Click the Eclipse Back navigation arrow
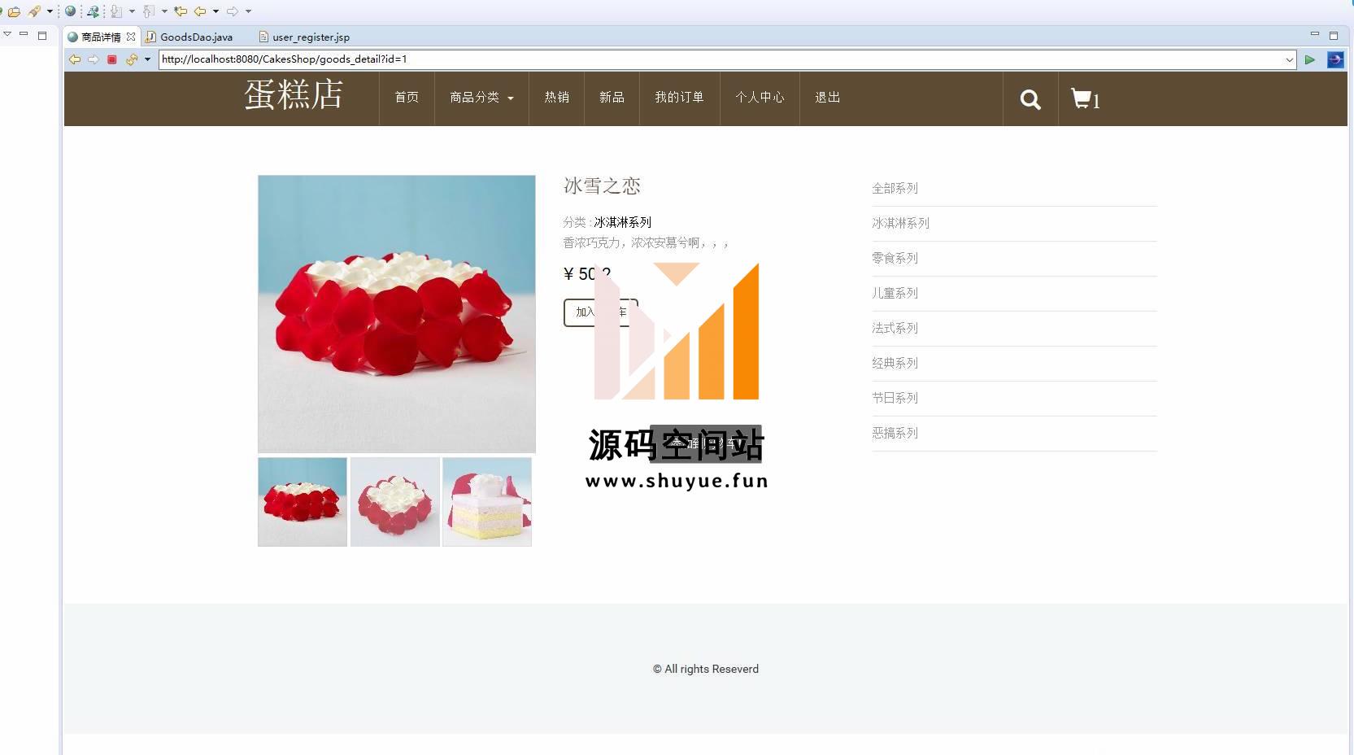Screen dimensions: 1354x755 200,11
